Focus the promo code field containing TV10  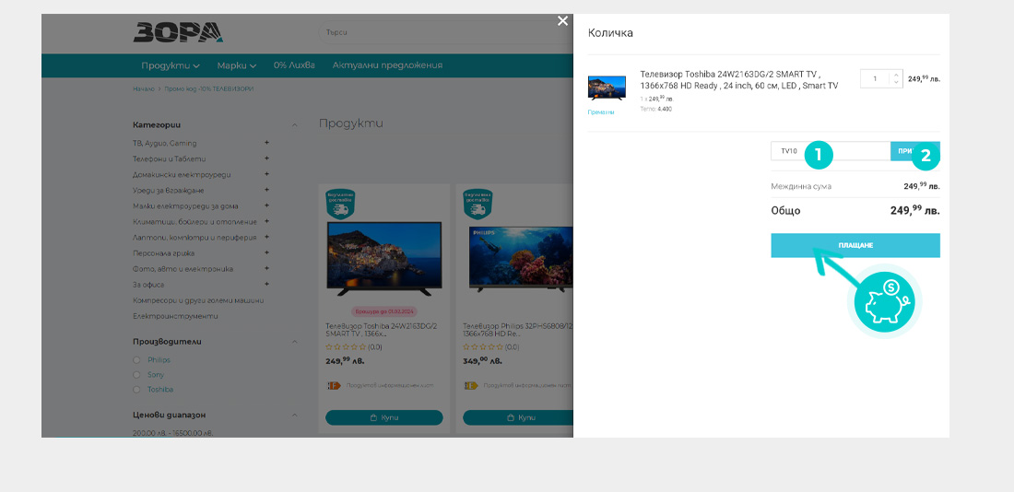pyautogui.click(x=831, y=151)
